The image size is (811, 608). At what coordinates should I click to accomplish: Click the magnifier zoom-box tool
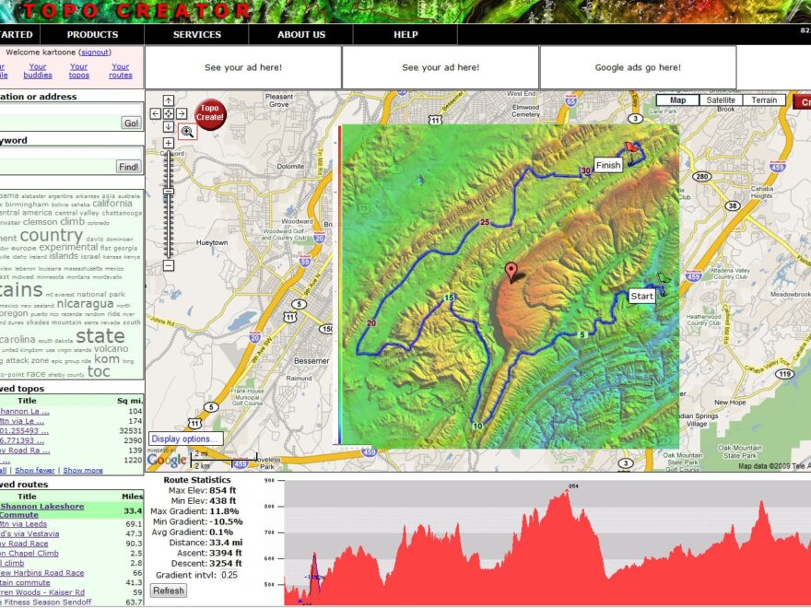pos(187,132)
